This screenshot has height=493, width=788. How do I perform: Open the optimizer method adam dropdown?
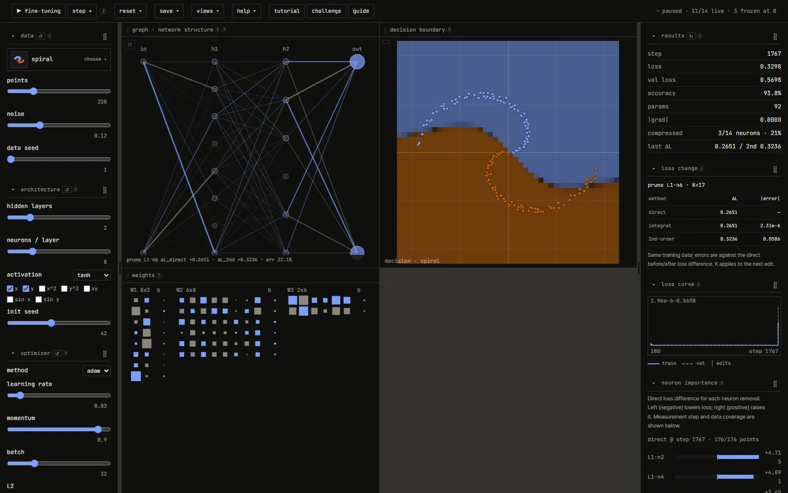point(97,371)
